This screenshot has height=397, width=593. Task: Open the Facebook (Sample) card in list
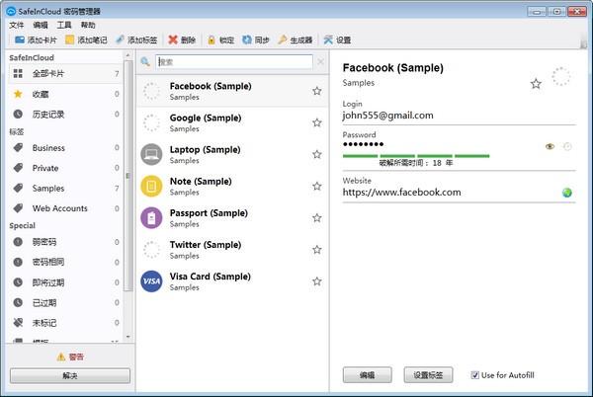(x=232, y=91)
